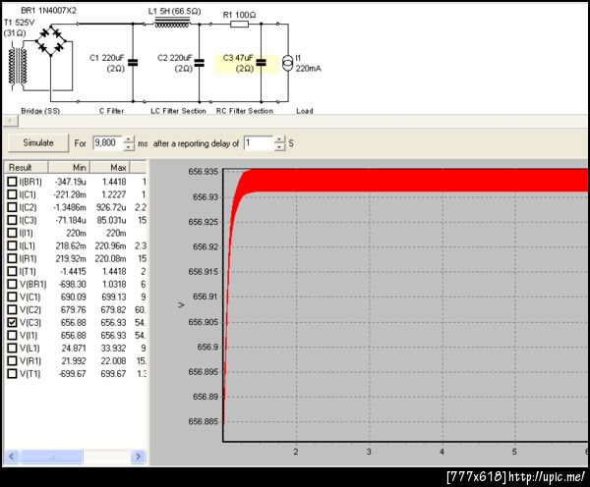Enable the I(C1) result checkbox
The width and height of the screenshot is (590, 487).
pos(13,194)
